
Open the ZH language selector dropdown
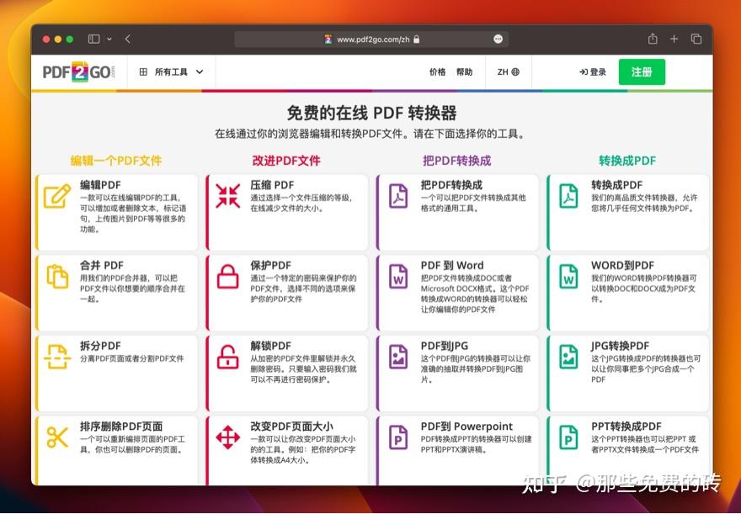pos(507,72)
